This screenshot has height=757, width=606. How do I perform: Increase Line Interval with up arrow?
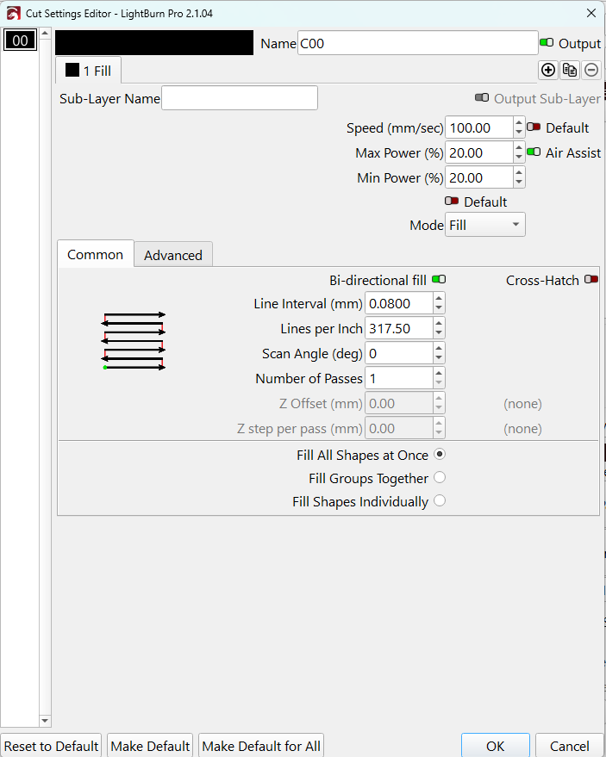click(438, 298)
